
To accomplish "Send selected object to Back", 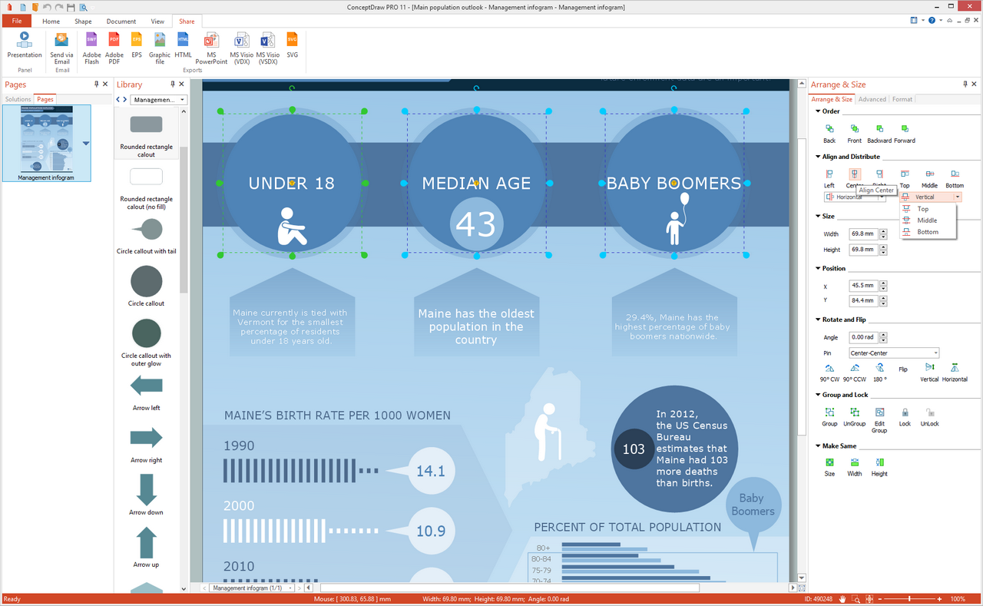I will (829, 134).
